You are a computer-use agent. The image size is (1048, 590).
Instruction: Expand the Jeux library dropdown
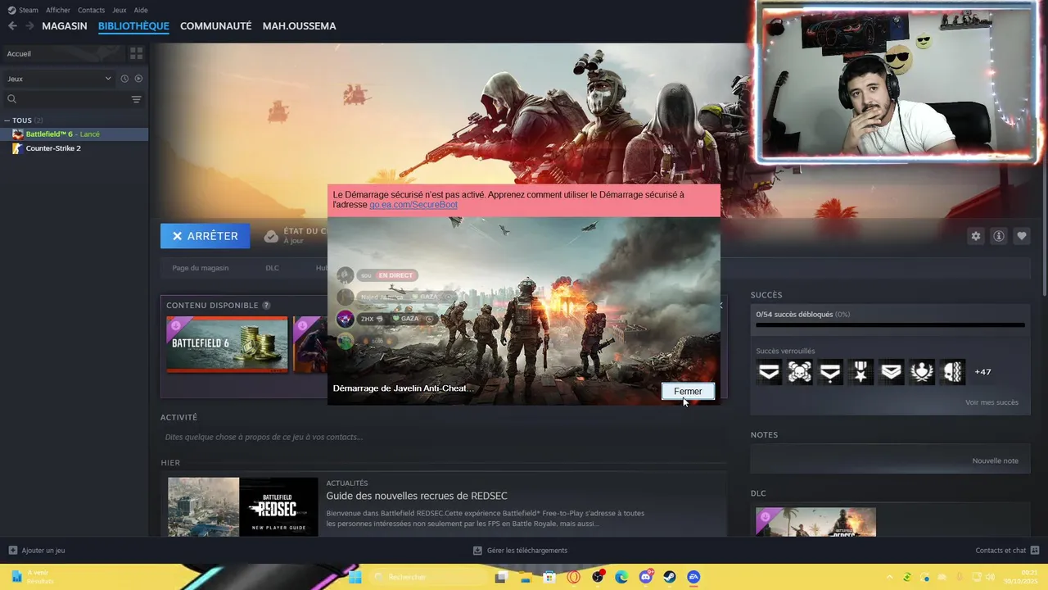pos(59,79)
